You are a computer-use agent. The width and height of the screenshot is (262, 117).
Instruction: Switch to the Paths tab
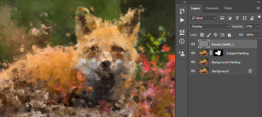click(x=228, y=8)
